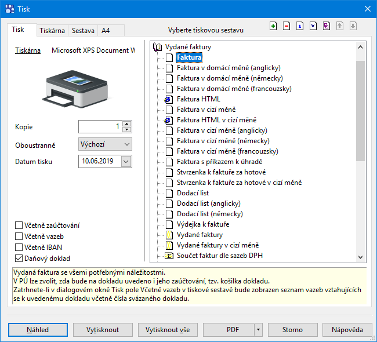Open report info via blue 'i' icon
The image size is (377, 342).
tap(300, 26)
